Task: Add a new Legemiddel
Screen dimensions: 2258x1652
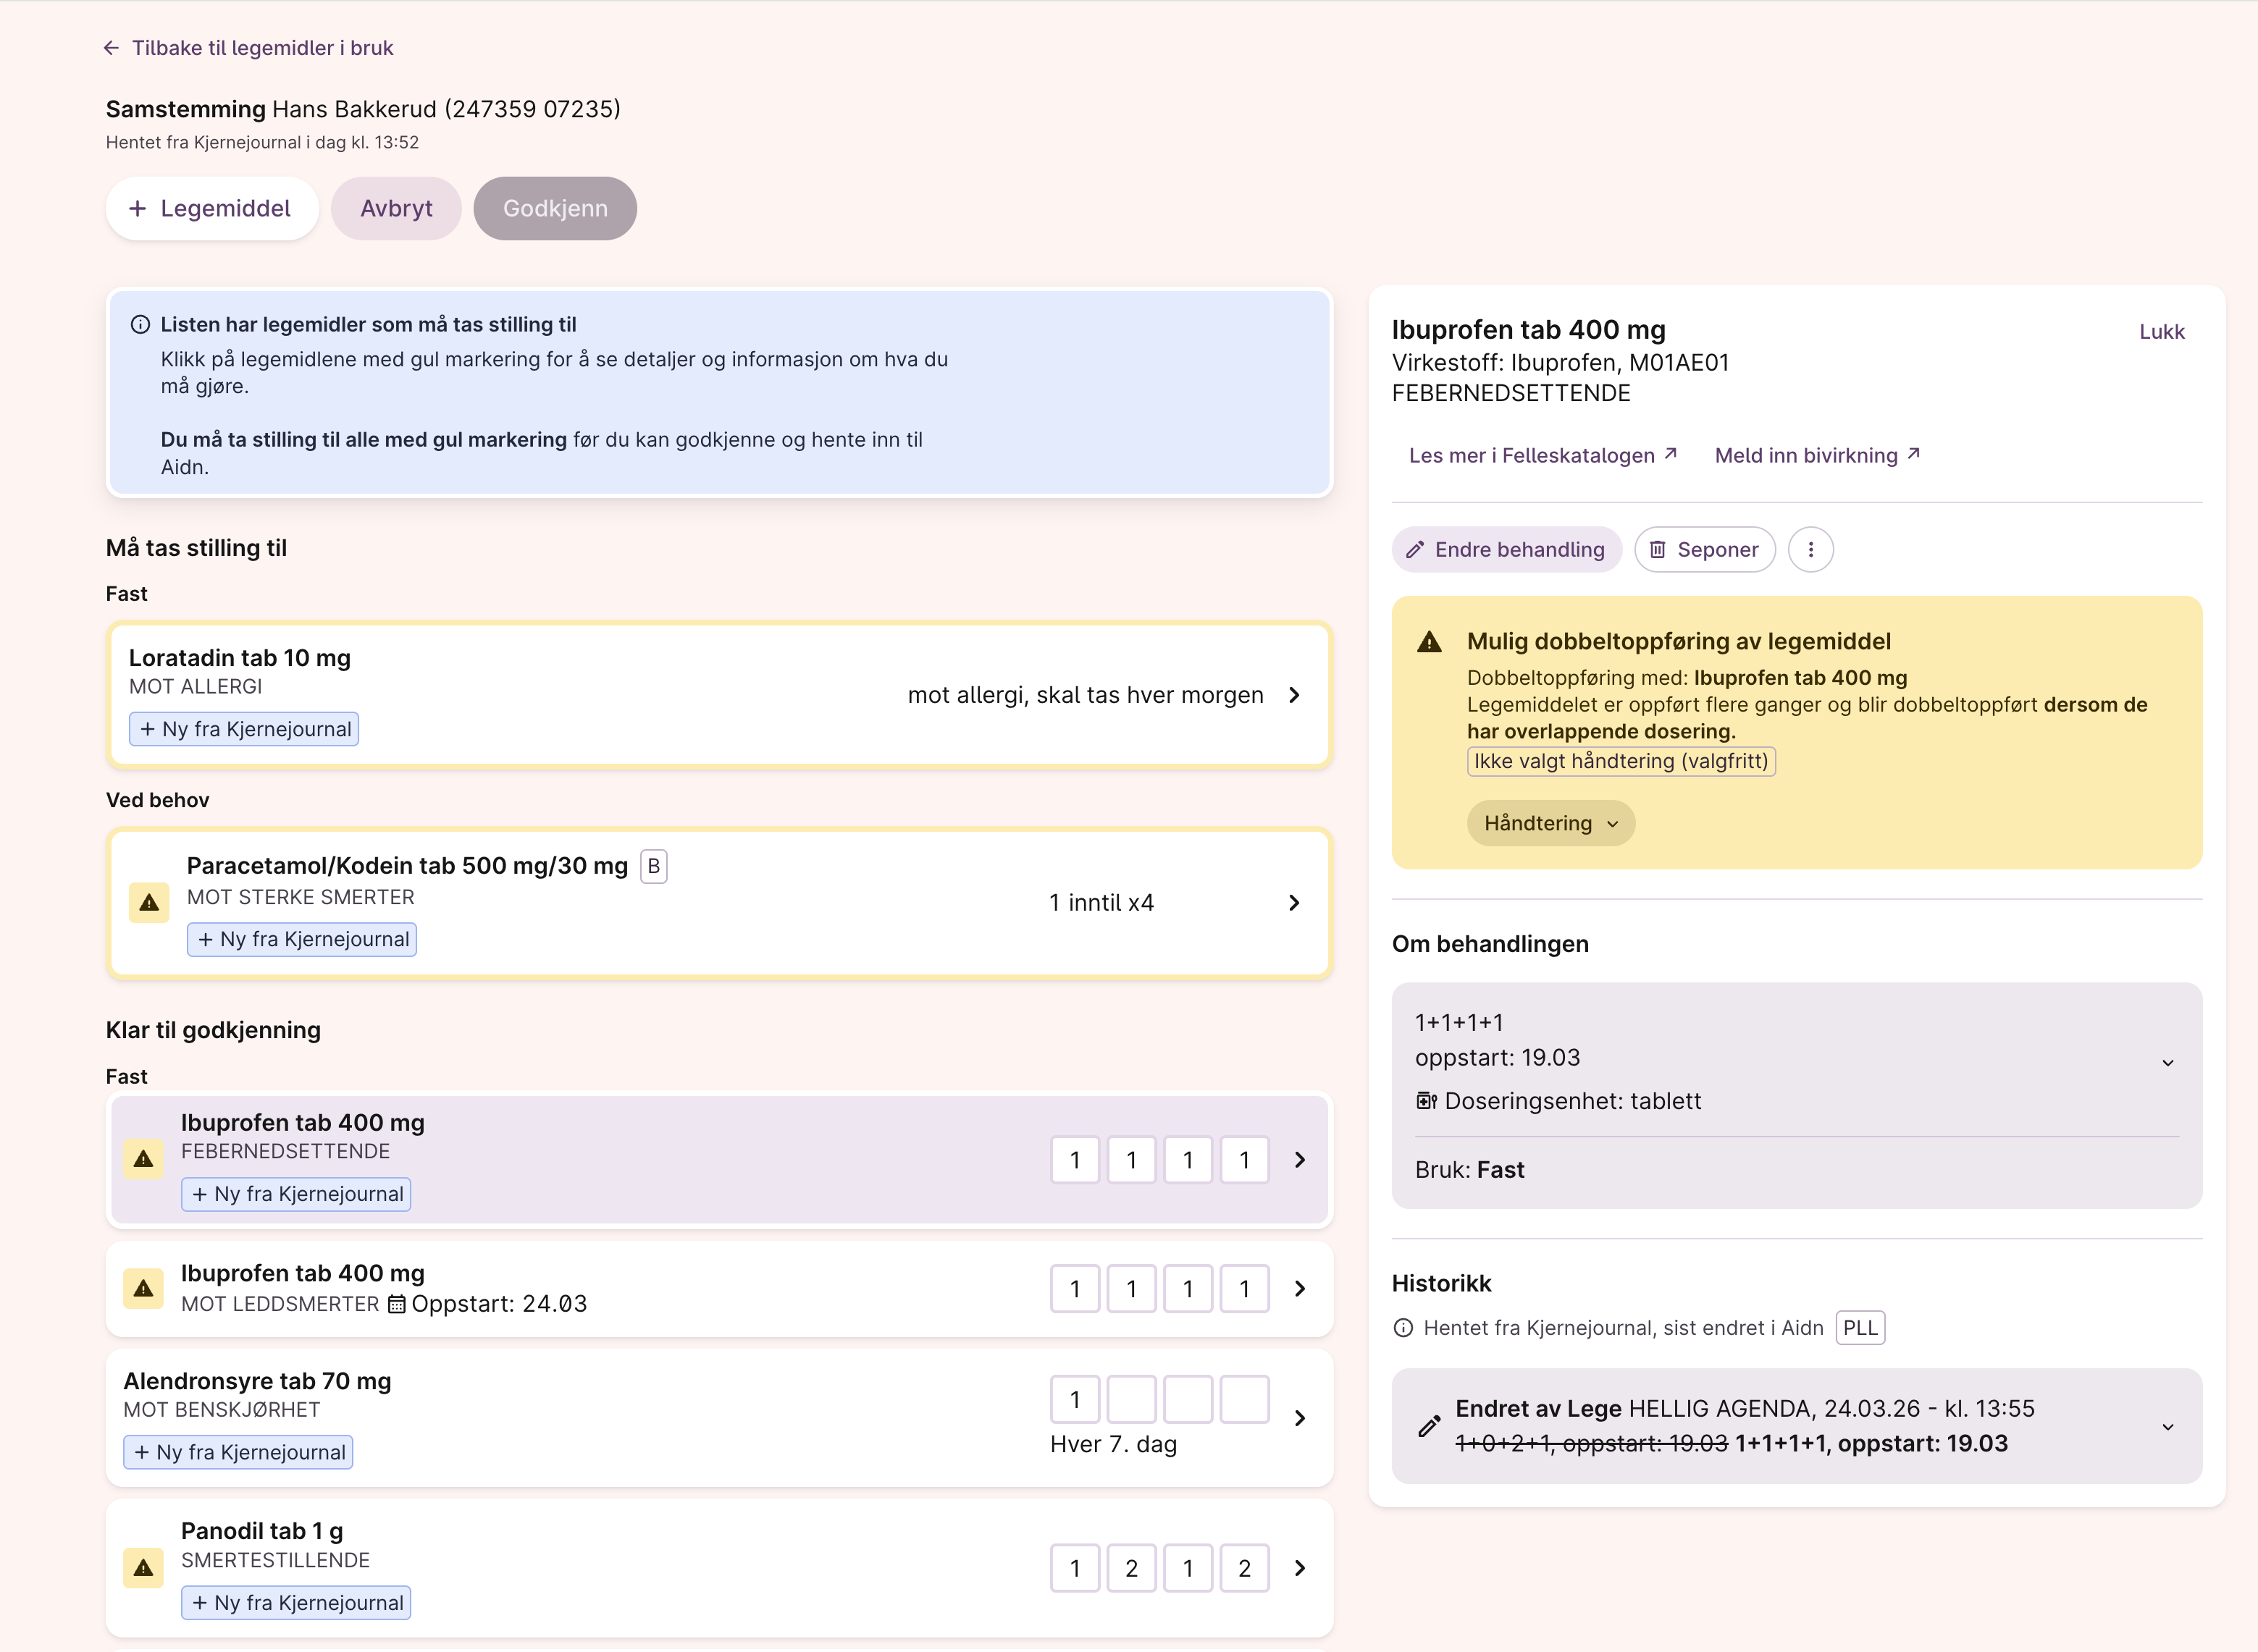Action: (x=211, y=208)
